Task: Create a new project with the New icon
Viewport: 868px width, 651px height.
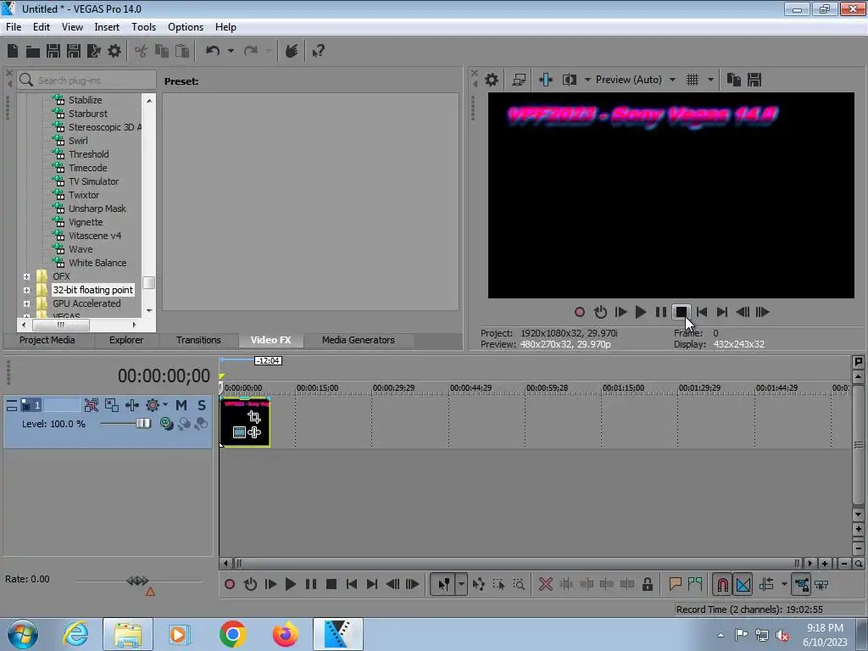Action: [x=13, y=51]
